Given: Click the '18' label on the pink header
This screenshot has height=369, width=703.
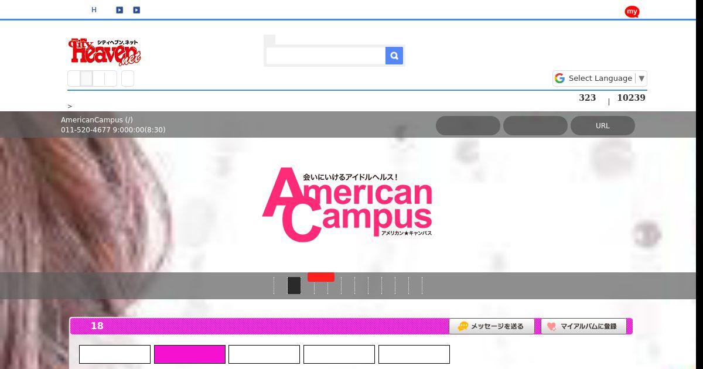Looking at the screenshot, I should pos(97,326).
